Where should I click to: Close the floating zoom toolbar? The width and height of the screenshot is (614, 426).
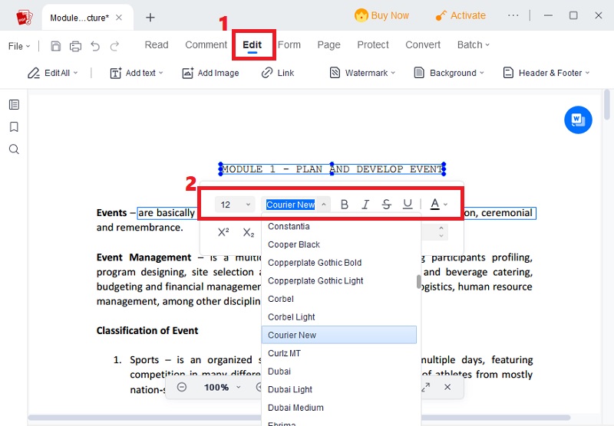pyautogui.click(x=447, y=387)
